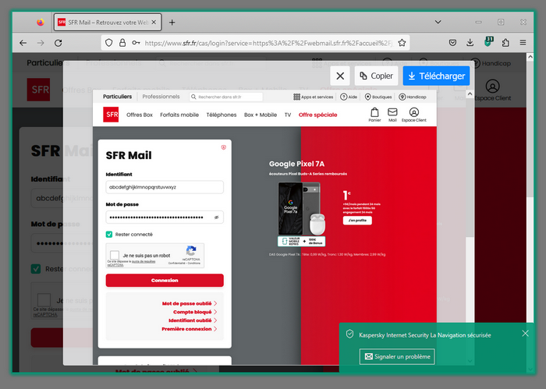Click the Rechercher dans sfr.fr search field
546x389 pixels.
[226, 97]
